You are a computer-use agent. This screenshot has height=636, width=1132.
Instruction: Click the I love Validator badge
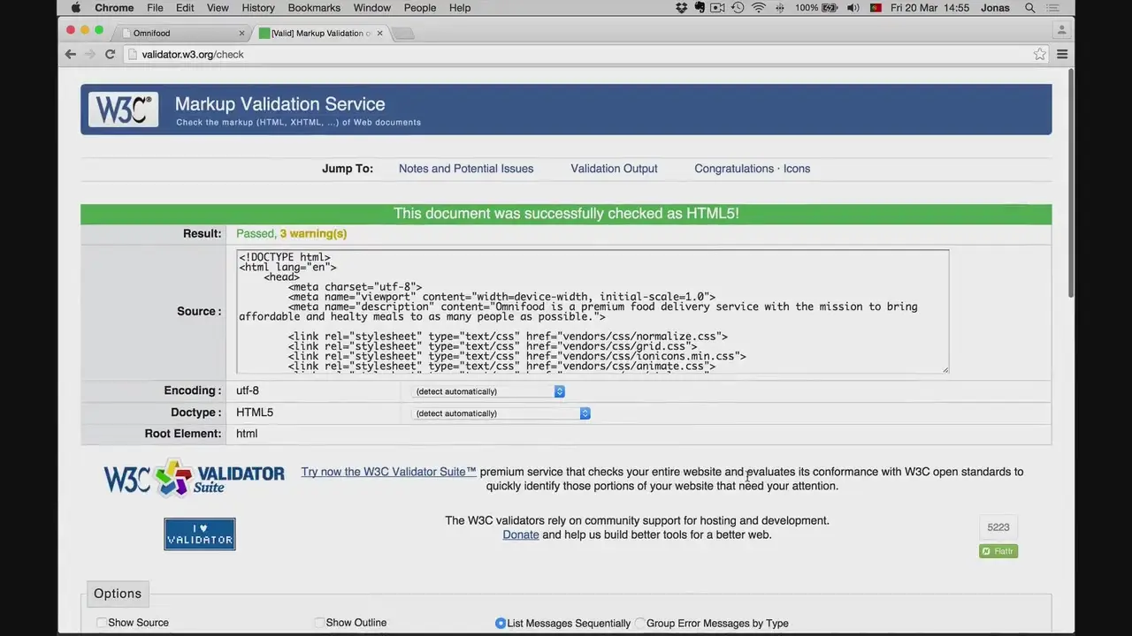(x=200, y=534)
